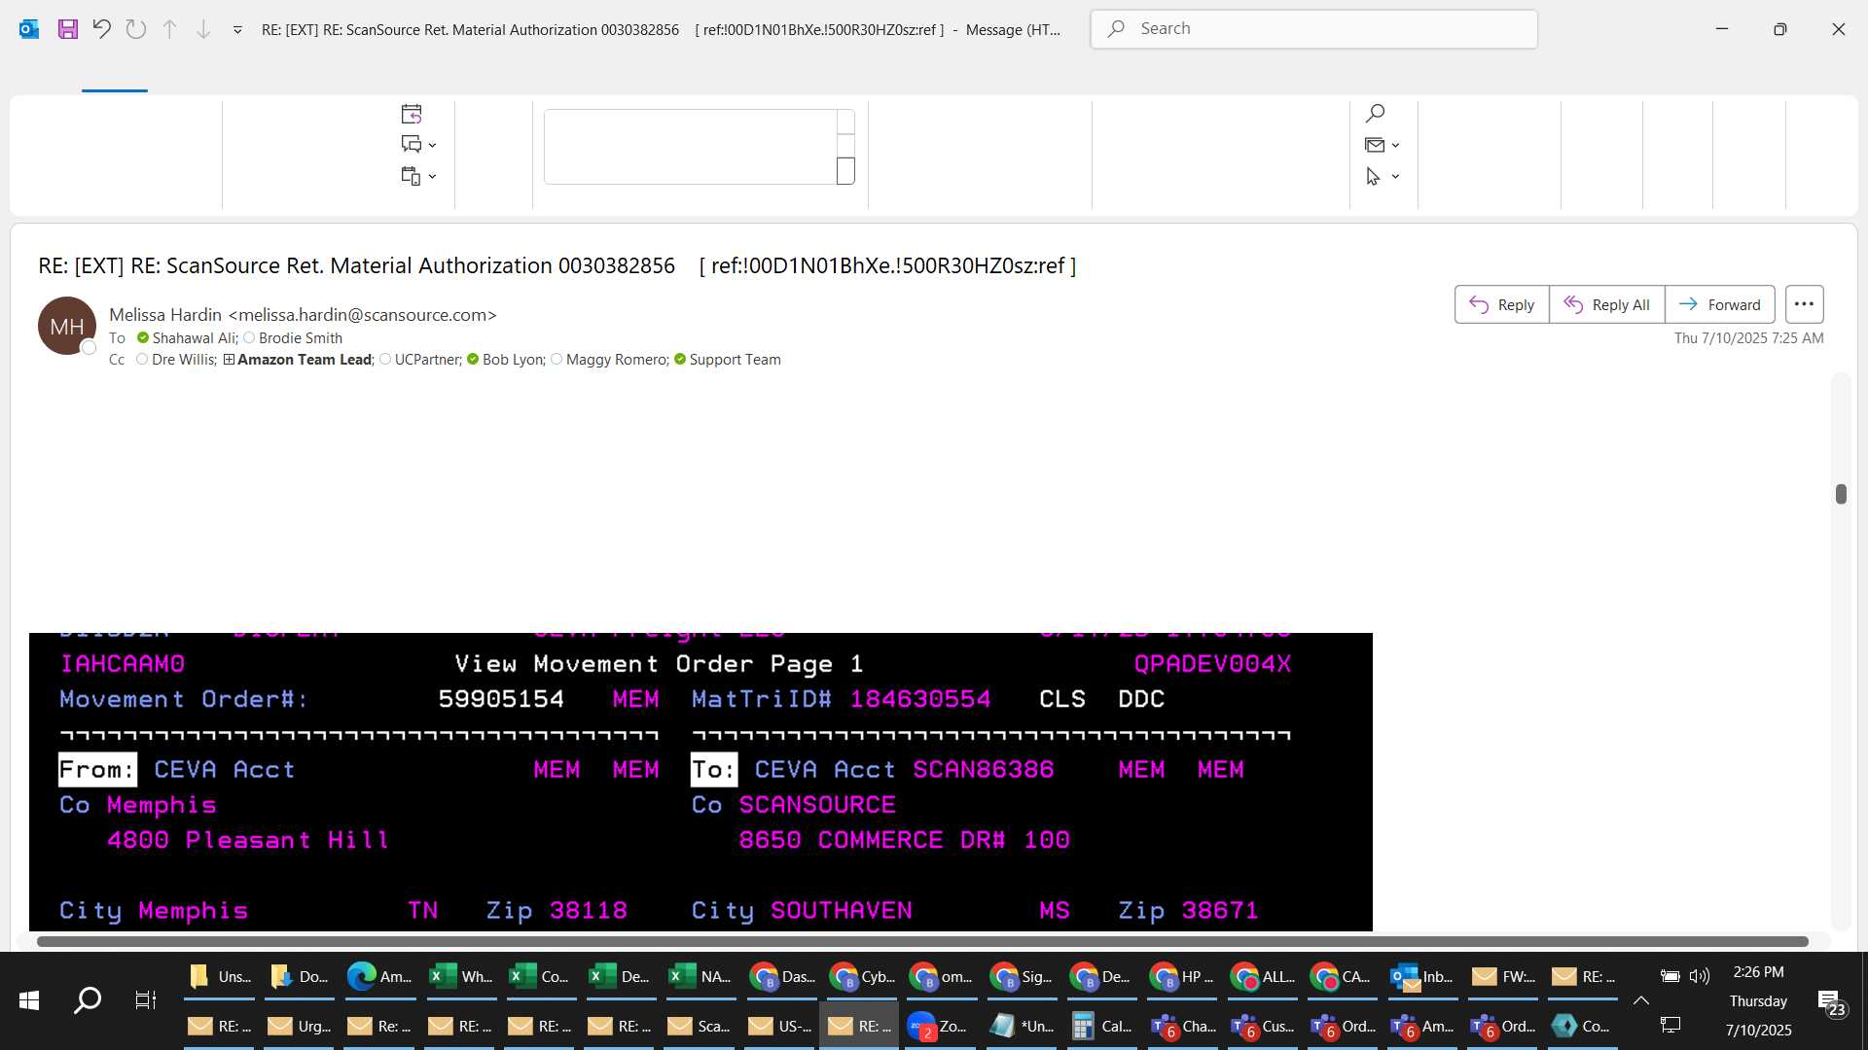Go to previous item using up arrow
This screenshot has height=1050, width=1868.
pyautogui.click(x=169, y=29)
